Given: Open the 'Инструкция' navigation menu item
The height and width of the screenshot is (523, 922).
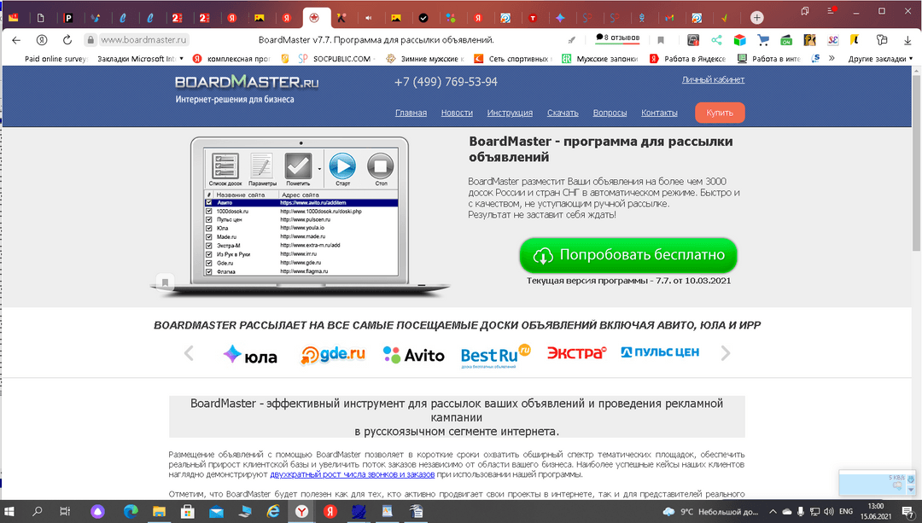Looking at the screenshot, I should tap(510, 113).
